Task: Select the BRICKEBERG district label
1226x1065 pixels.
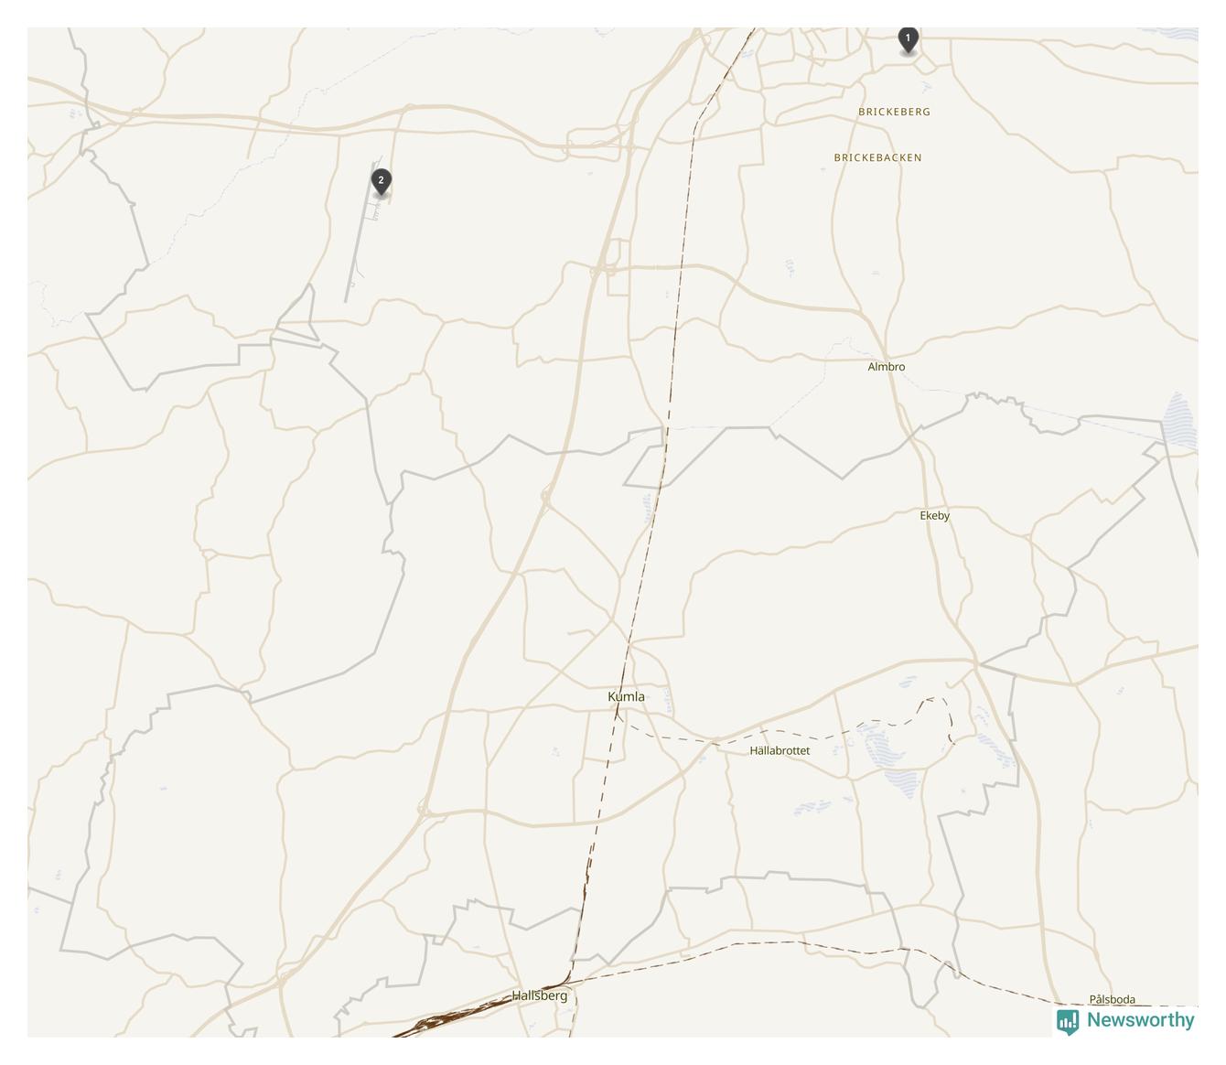Action: [x=894, y=112]
